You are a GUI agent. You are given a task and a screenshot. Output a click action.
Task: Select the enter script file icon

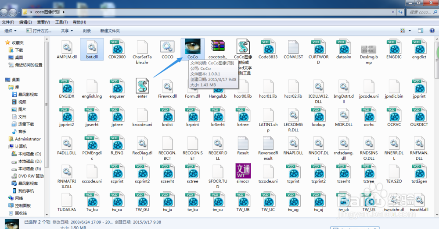tap(142, 86)
